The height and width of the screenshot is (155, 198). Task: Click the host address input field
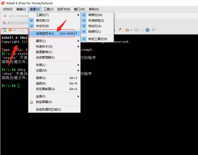tap(18, 16)
